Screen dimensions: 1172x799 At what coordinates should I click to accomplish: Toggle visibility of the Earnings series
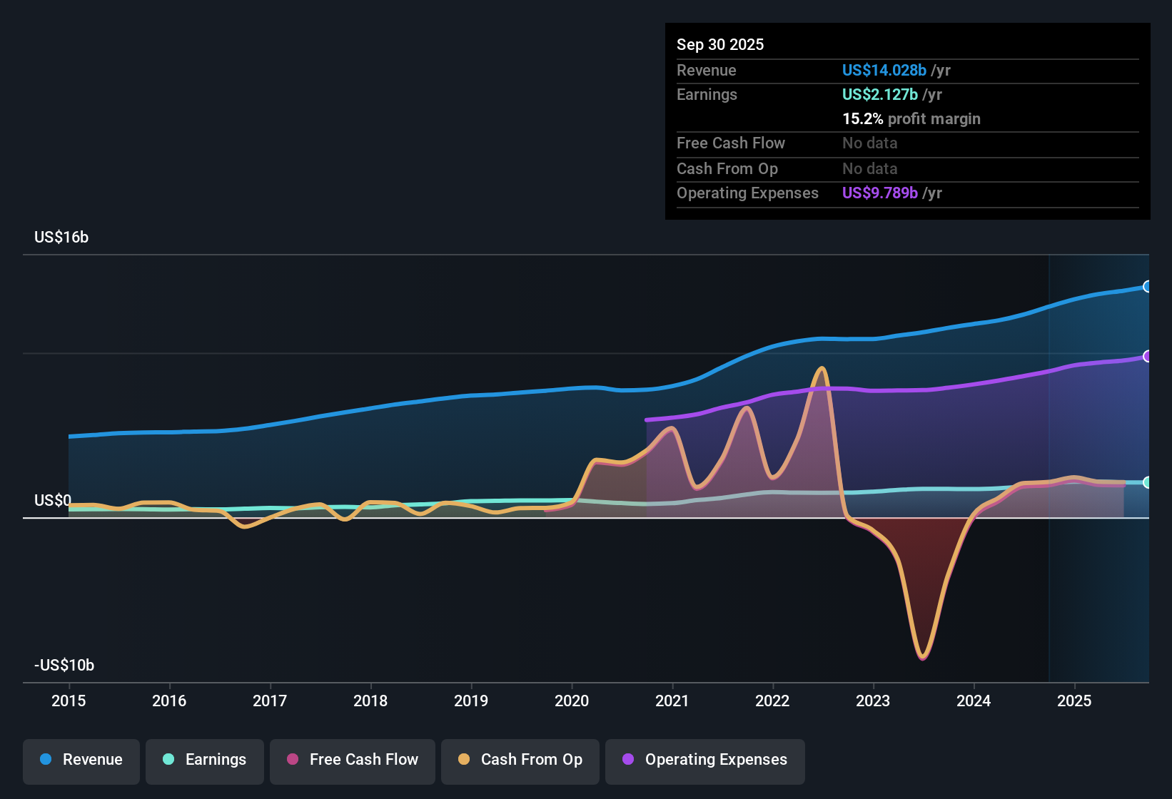click(204, 760)
